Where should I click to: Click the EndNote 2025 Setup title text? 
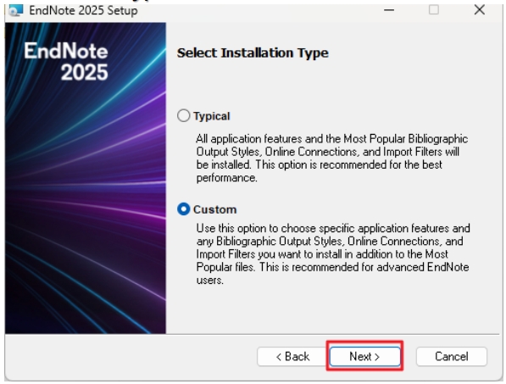83,11
